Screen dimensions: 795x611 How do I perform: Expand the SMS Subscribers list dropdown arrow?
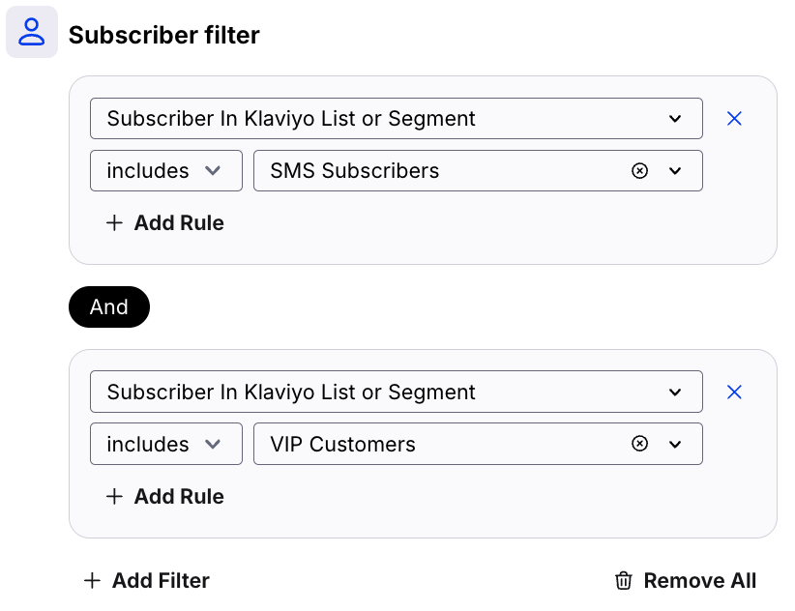pos(675,171)
